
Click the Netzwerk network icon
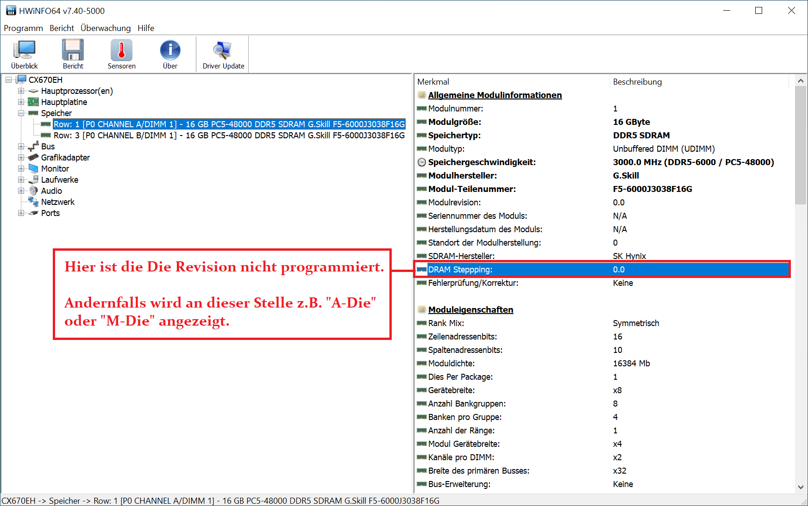[33, 202]
